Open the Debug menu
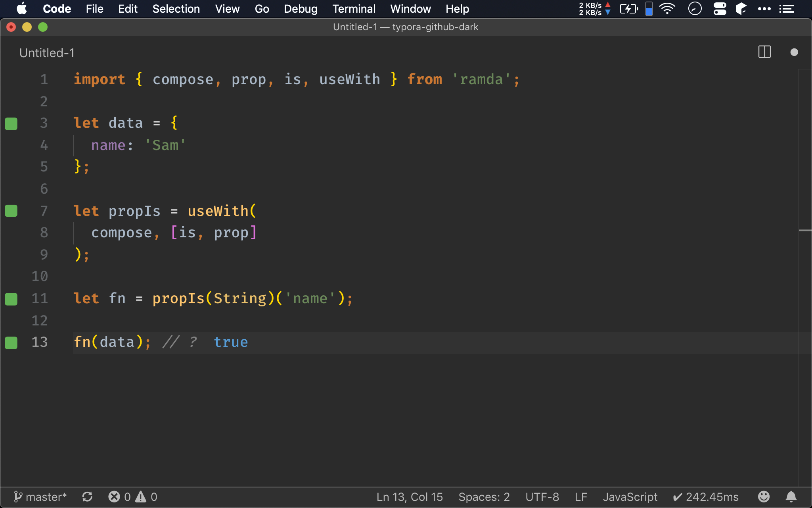 (x=301, y=9)
